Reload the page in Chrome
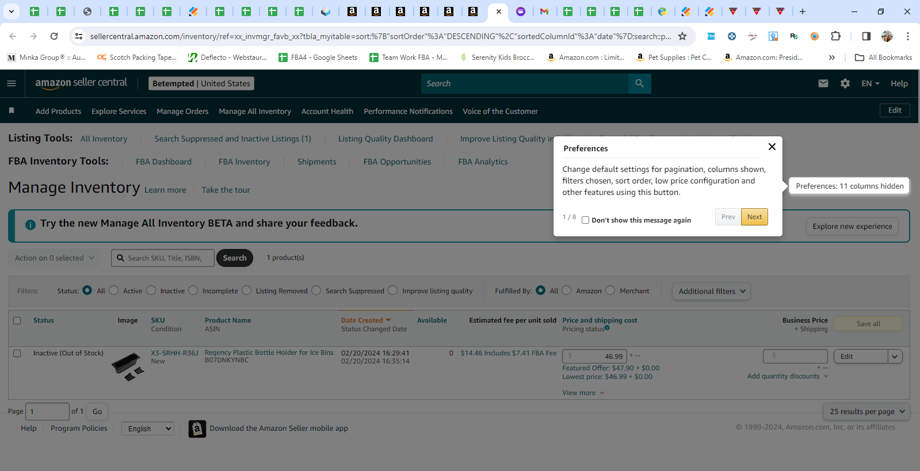 pyautogui.click(x=54, y=36)
